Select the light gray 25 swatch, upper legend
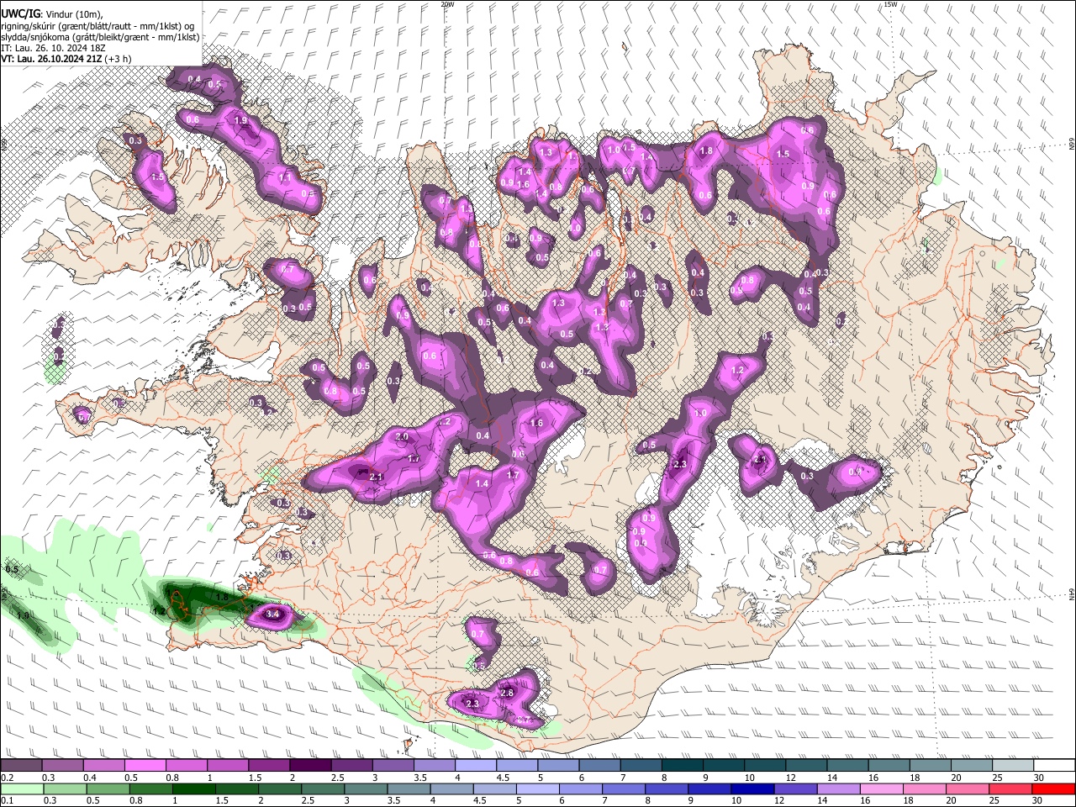 pyautogui.click(x=1013, y=766)
